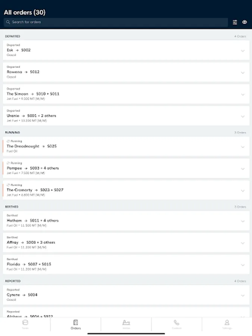Open the Pompee S003 + 4 others order
252x336 pixels.
[x=126, y=168]
